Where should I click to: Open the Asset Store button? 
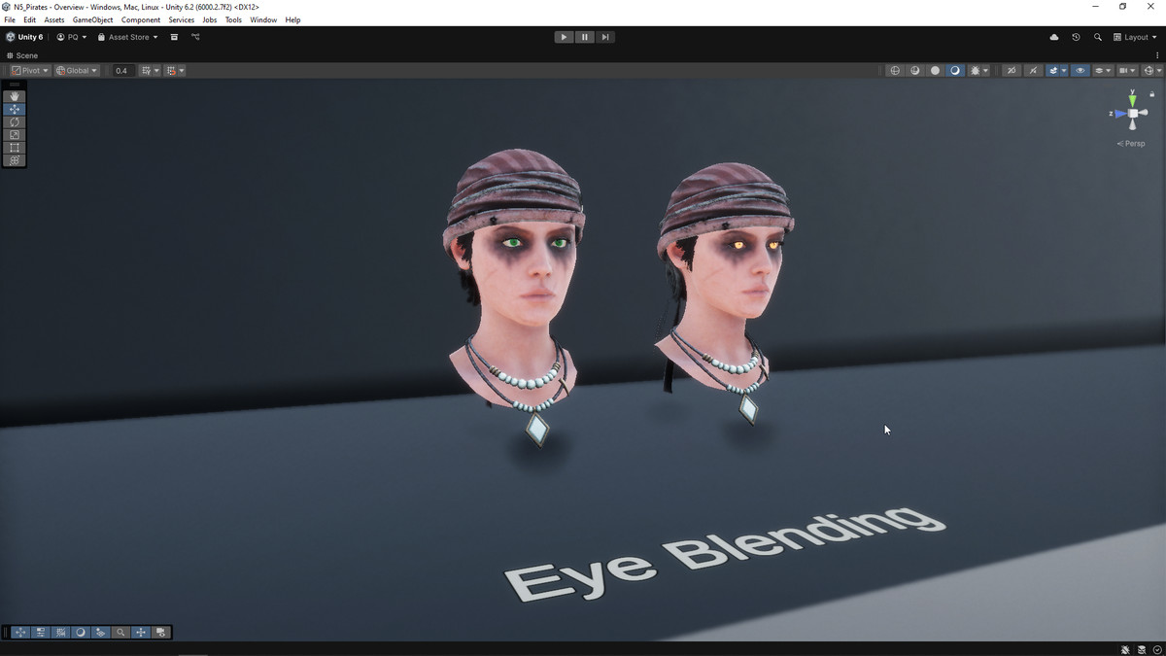click(128, 37)
